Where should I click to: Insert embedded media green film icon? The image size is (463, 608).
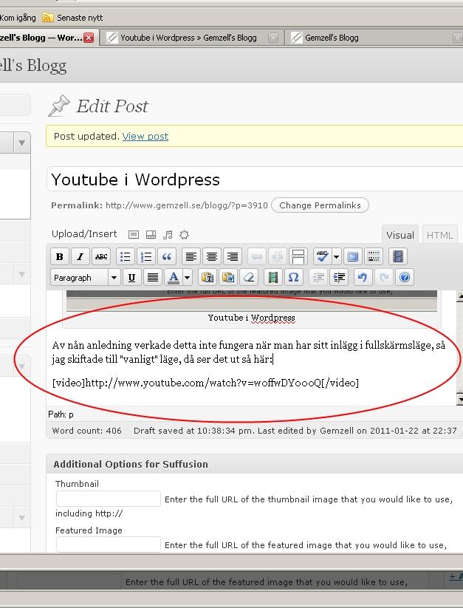click(273, 278)
